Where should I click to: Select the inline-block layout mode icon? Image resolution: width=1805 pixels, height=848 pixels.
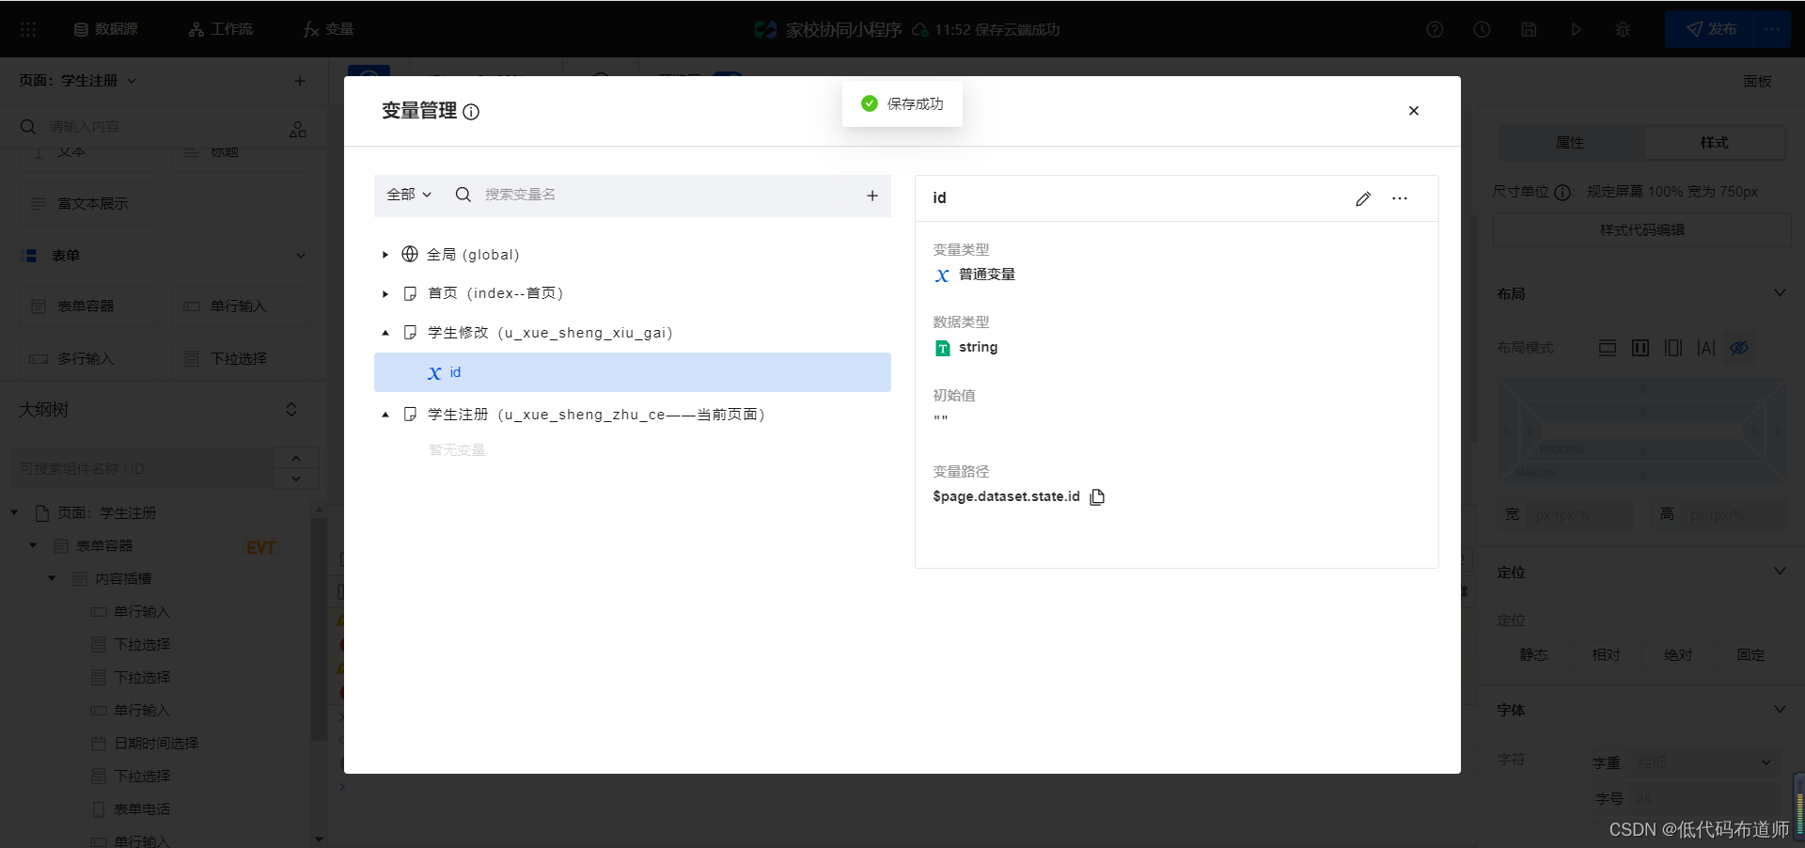tap(1640, 348)
